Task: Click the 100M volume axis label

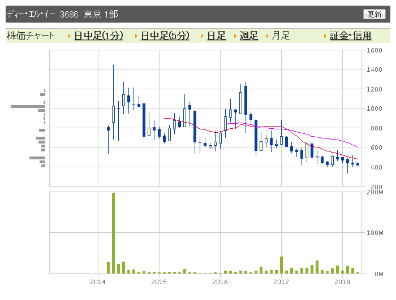Action: pos(375,233)
